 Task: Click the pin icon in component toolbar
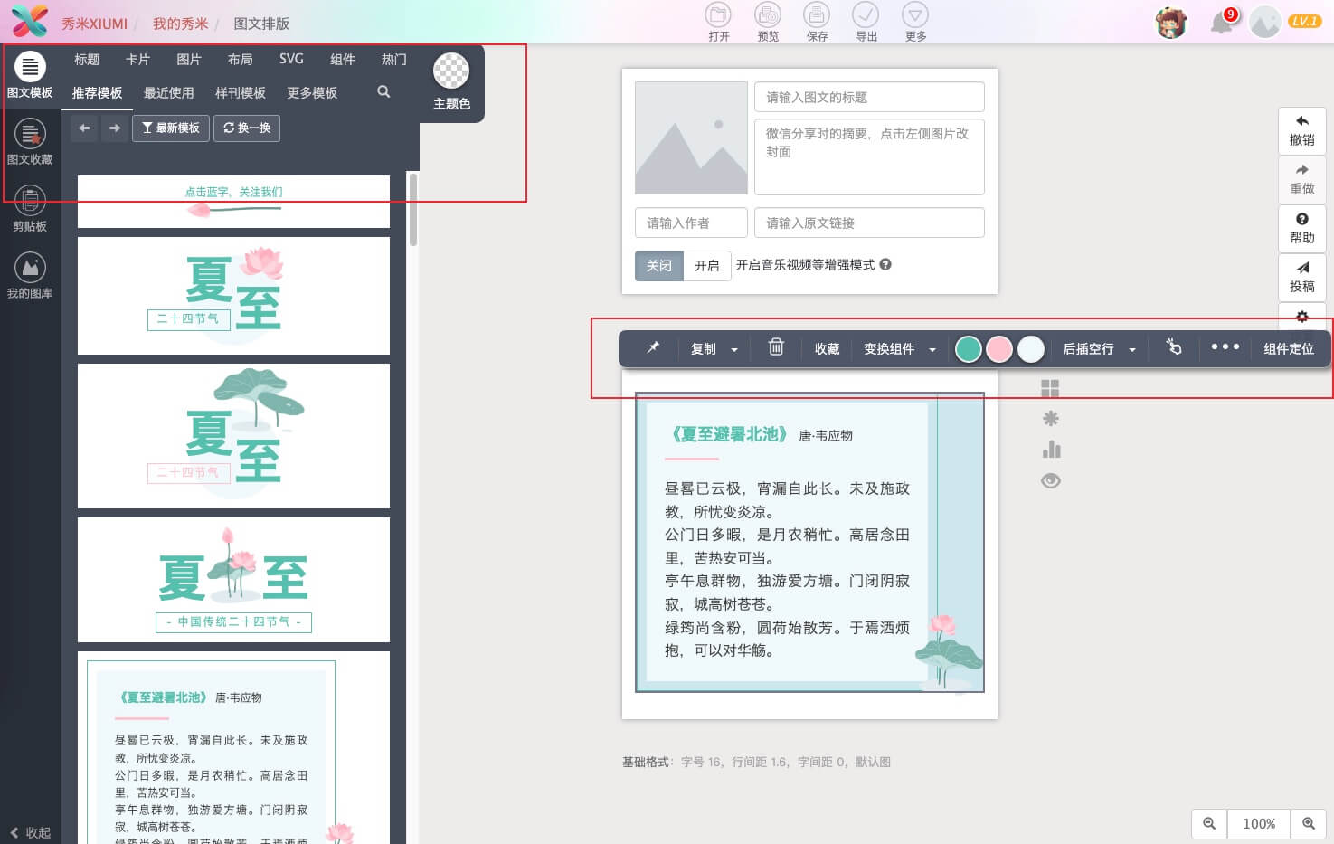(653, 348)
